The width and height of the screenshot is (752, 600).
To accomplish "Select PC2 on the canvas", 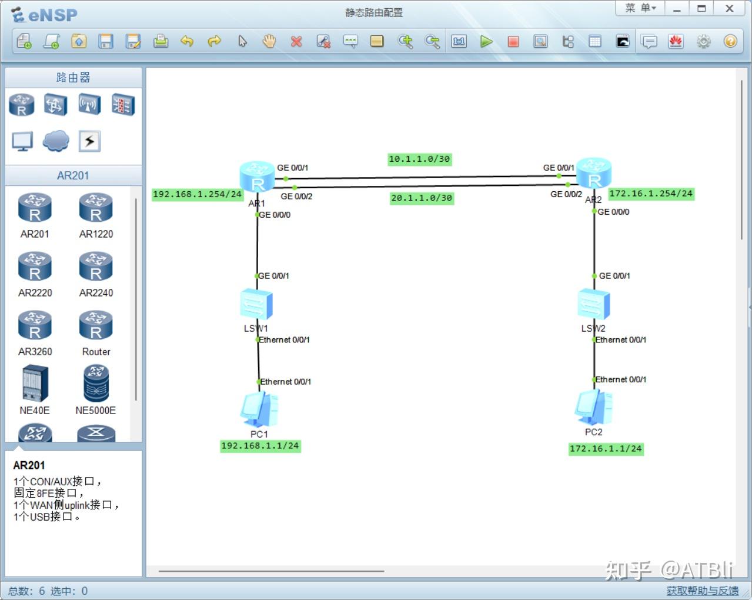I will coord(594,407).
